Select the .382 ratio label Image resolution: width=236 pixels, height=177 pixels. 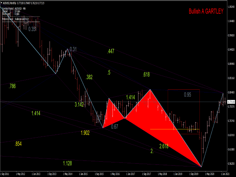point(89,77)
